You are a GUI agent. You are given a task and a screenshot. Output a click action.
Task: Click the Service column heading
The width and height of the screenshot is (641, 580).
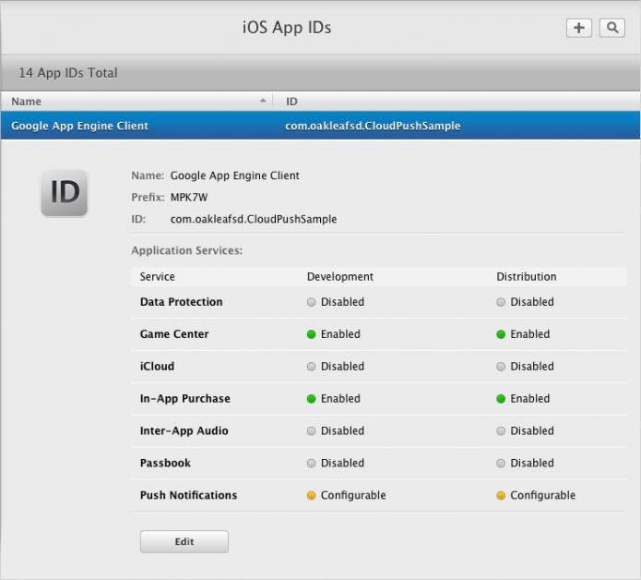click(x=158, y=277)
